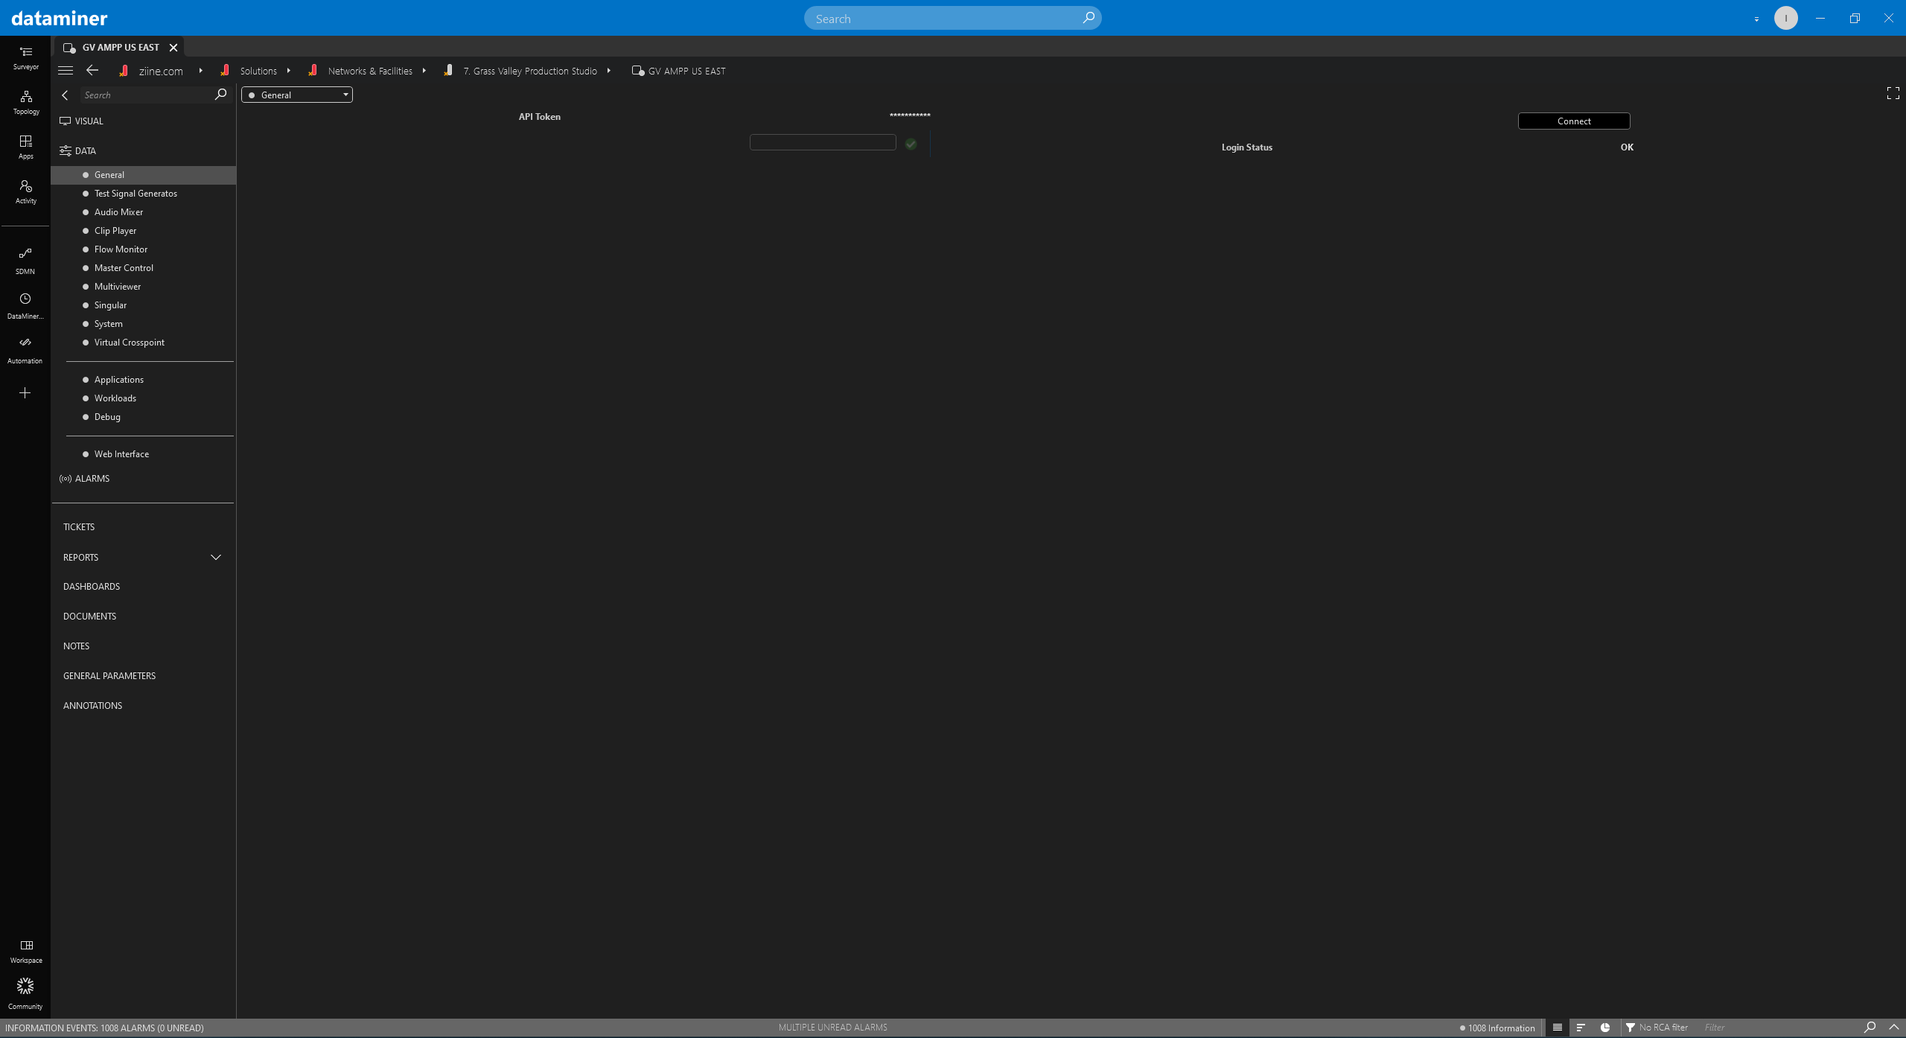Open the small dropdown arrow near user avatar
Screen dimensions: 1906x1038
1756,19
